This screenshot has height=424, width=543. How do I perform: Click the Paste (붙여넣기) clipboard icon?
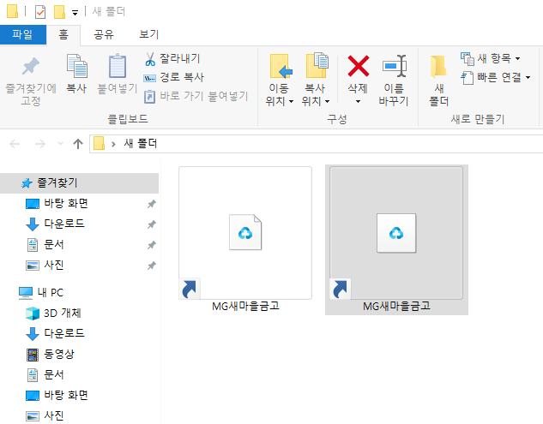pyautogui.click(x=117, y=66)
